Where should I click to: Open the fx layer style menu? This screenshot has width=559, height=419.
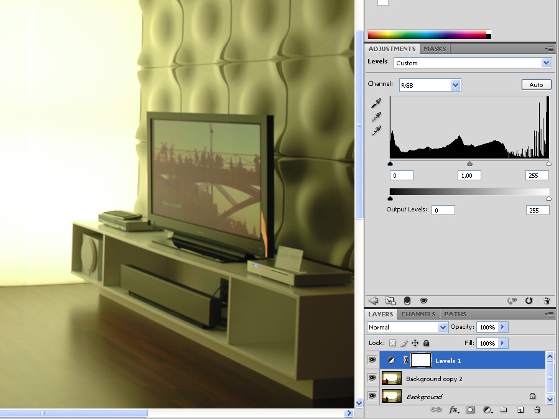[453, 410]
